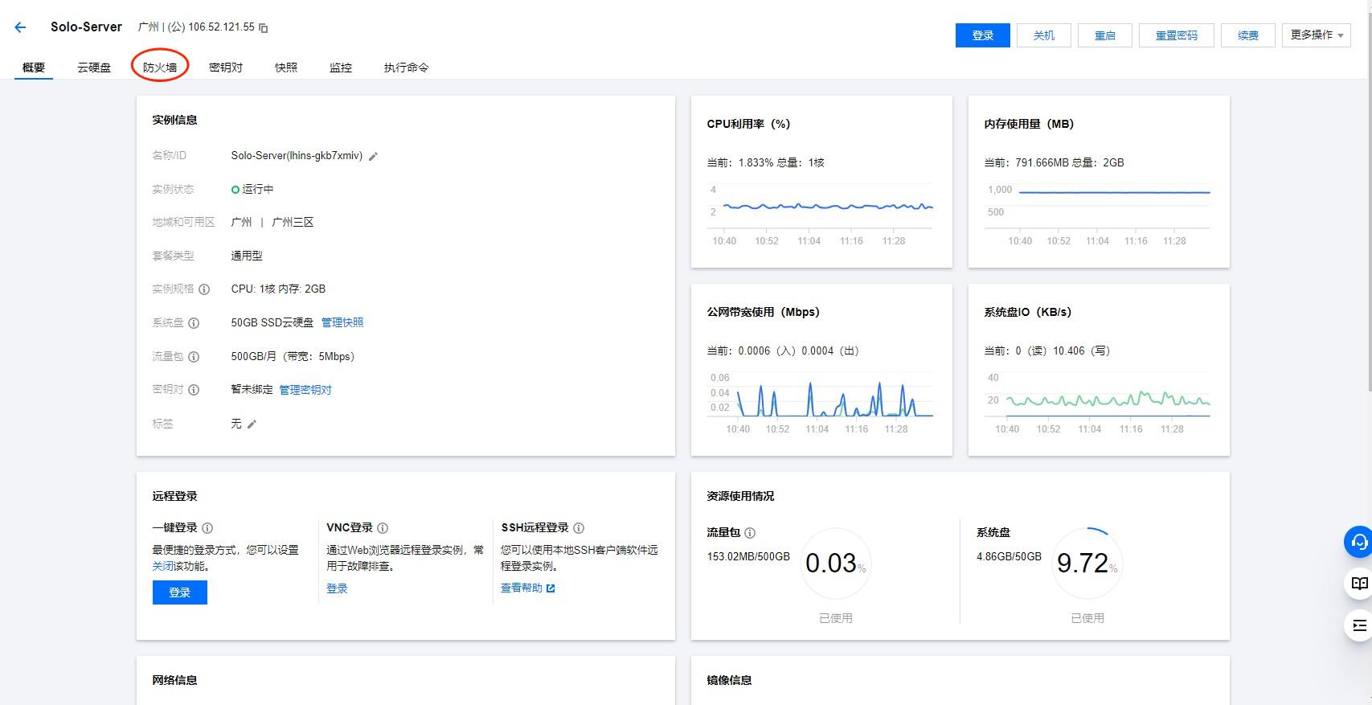Image resolution: width=1372 pixels, height=705 pixels.
Task: Click the 续费 button
Action: pos(1248,35)
